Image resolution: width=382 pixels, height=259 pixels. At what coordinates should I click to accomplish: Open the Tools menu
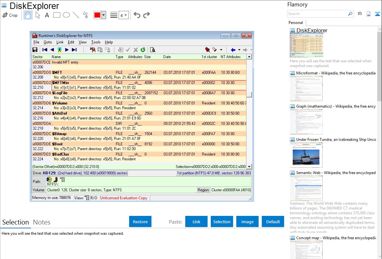pyautogui.click(x=96, y=42)
